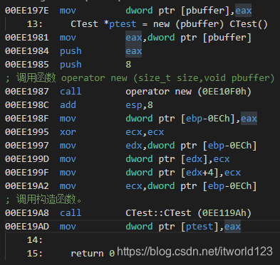280x265 pixels.
Task: Click 'mov' mnemonic on the 00EE199D line
Action: coord(68,159)
